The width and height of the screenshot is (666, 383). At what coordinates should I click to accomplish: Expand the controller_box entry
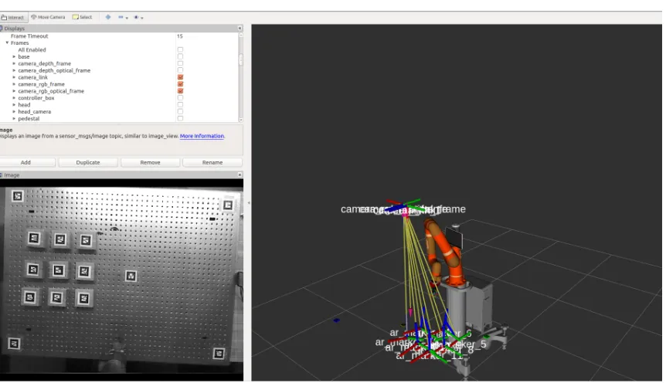(x=14, y=97)
